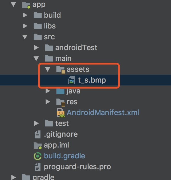Select the 'main' folder label
The width and height of the screenshot is (171, 180).
pyautogui.click(x=63, y=58)
